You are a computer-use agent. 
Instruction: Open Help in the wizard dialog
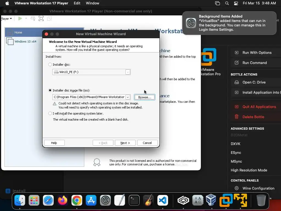tap(54, 143)
